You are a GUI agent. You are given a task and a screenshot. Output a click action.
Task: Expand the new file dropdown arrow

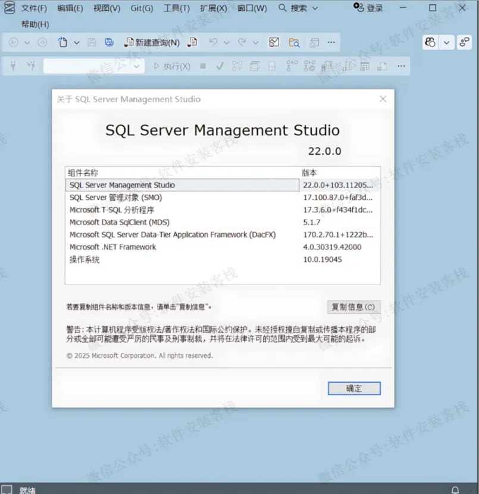(x=77, y=42)
